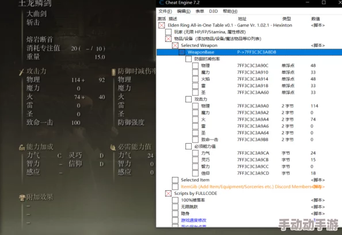Select address 7FF3C3C3A9CA
Screen dimensions: 342x235
[x=253, y=153]
